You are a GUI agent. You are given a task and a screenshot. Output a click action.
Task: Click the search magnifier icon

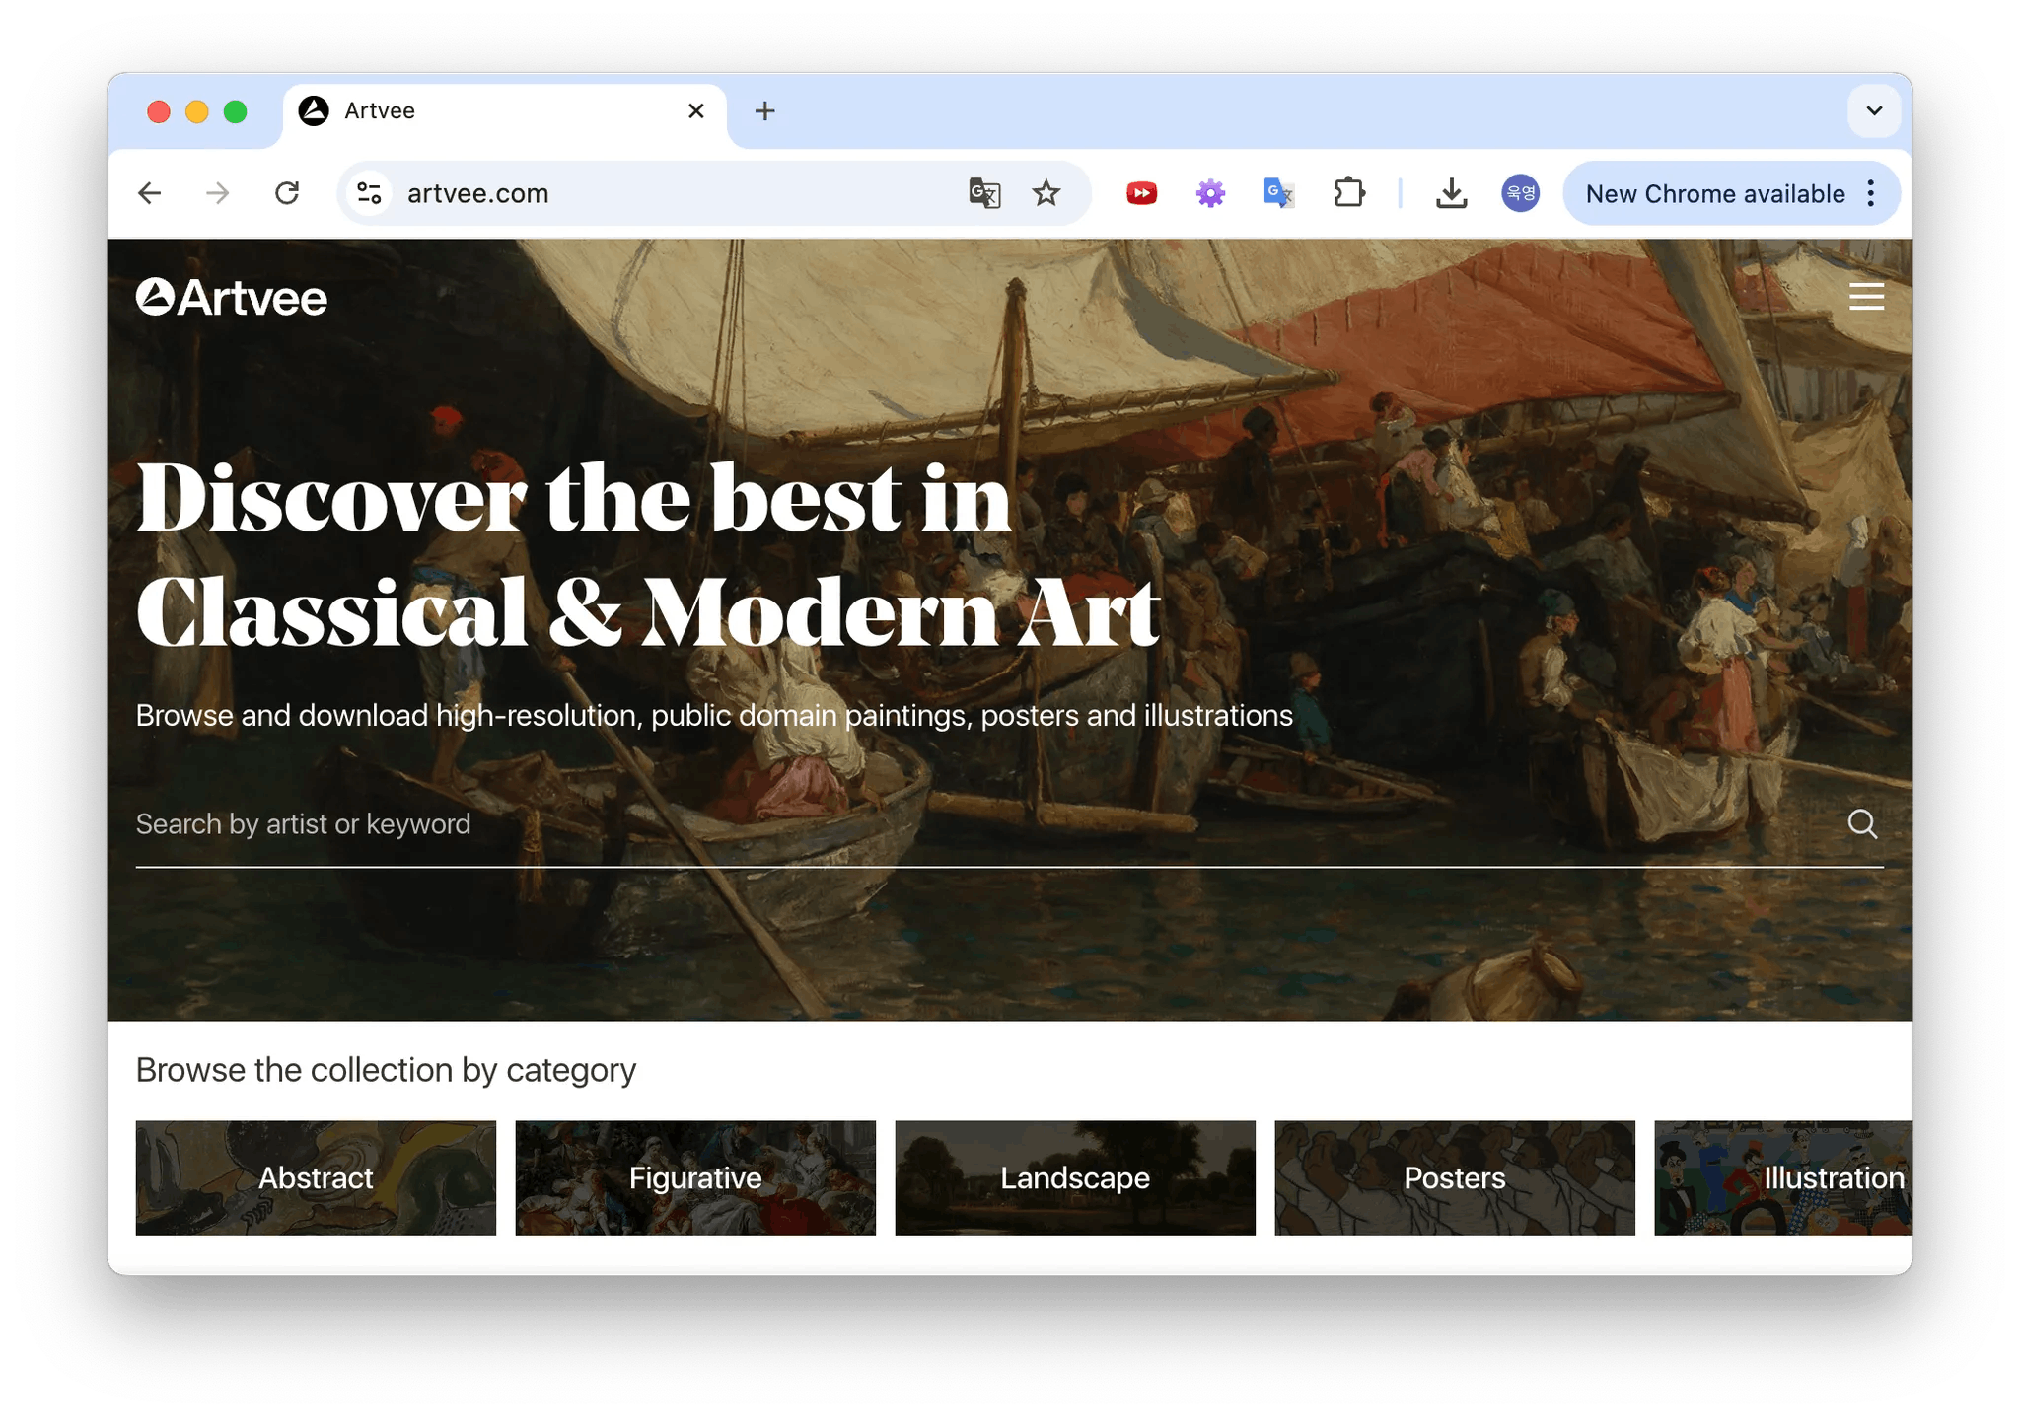pyautogui.click(x=1861, y=823)
